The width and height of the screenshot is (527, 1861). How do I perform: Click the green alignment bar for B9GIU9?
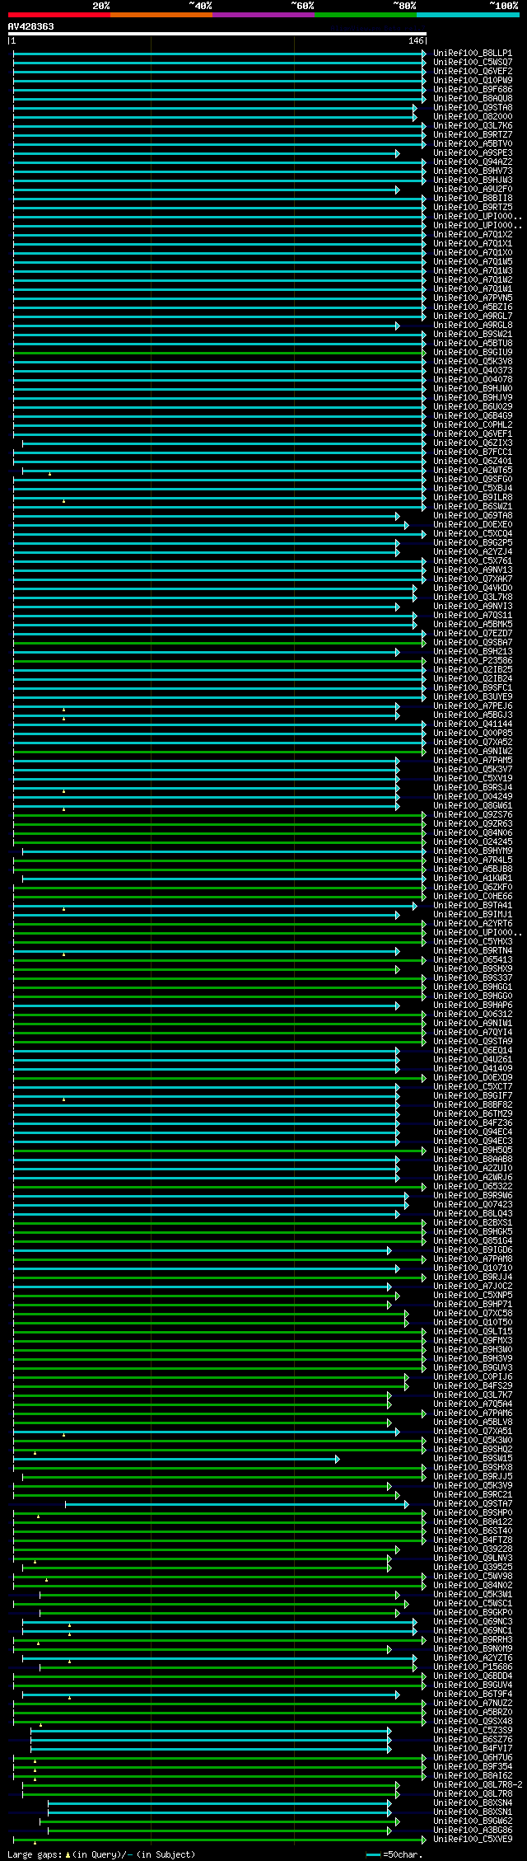tap(218, 352)
